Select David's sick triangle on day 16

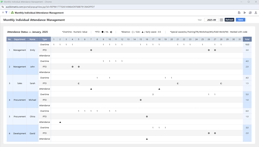(x=147, y=139)
